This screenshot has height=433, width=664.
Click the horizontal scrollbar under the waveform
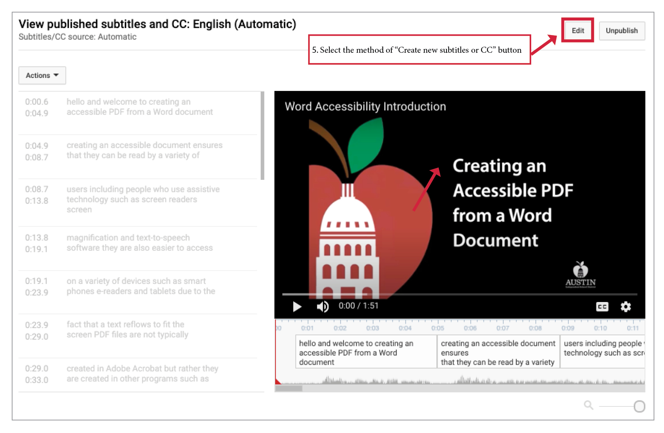tap(289, 388)
